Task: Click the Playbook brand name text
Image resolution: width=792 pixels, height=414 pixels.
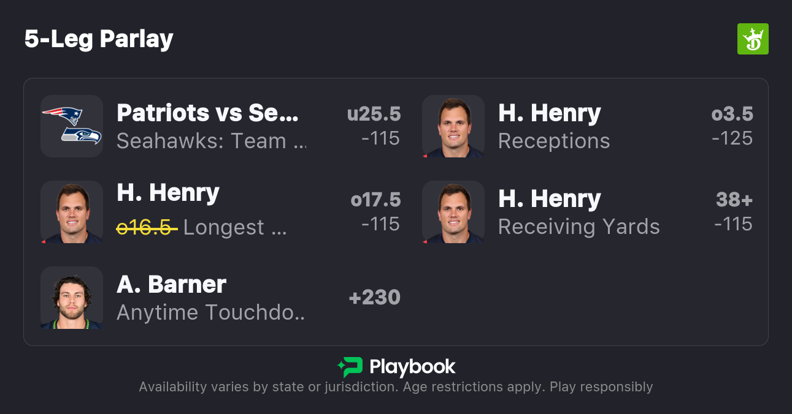Action: [412, 367]
